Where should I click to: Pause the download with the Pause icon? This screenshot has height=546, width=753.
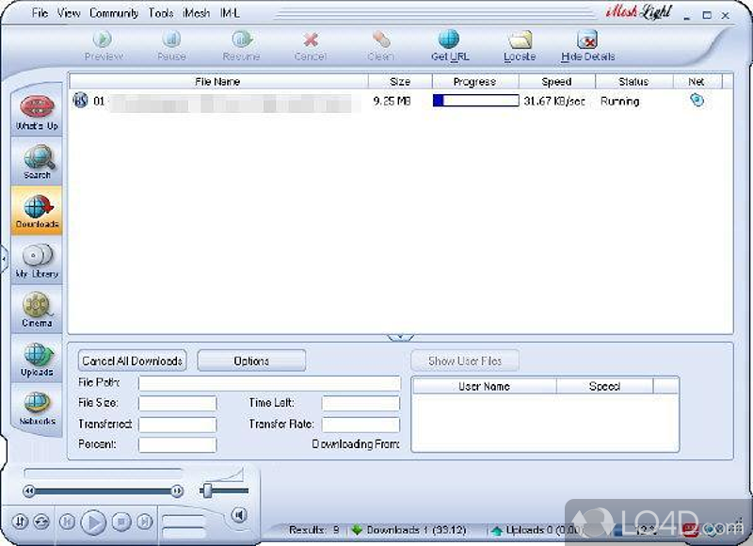click(171, 39)
